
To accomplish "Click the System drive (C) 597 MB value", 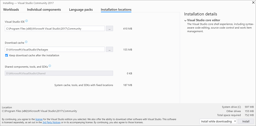I will point(249,107).
